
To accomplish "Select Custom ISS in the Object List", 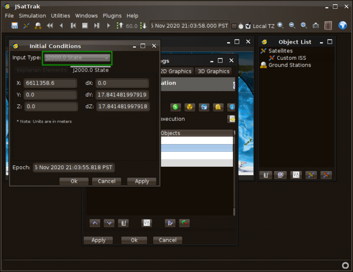I will pyautogui.click(x=291, y=58).
